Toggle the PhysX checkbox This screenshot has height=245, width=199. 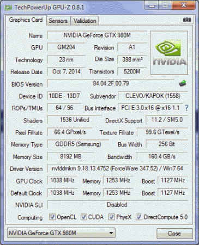[x=111, y=217]
